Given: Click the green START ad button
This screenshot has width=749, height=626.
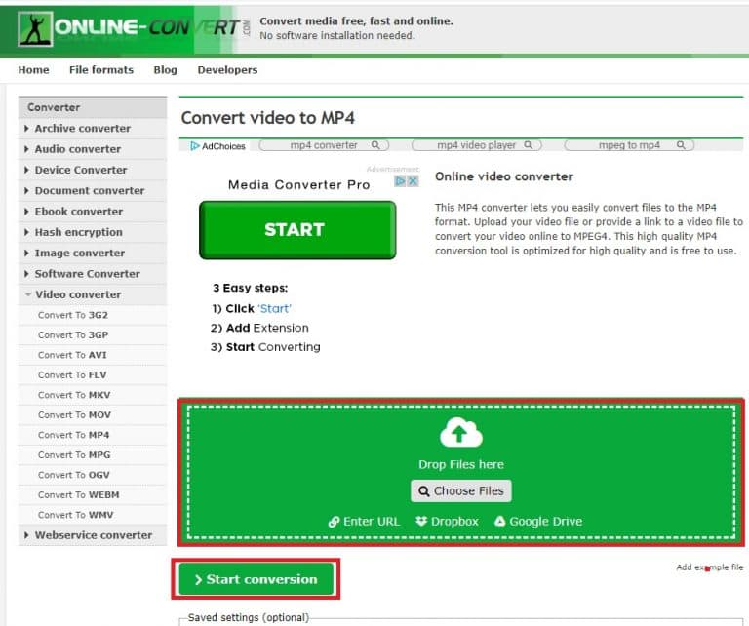Looking at the screenshot, I should point(297,230).
